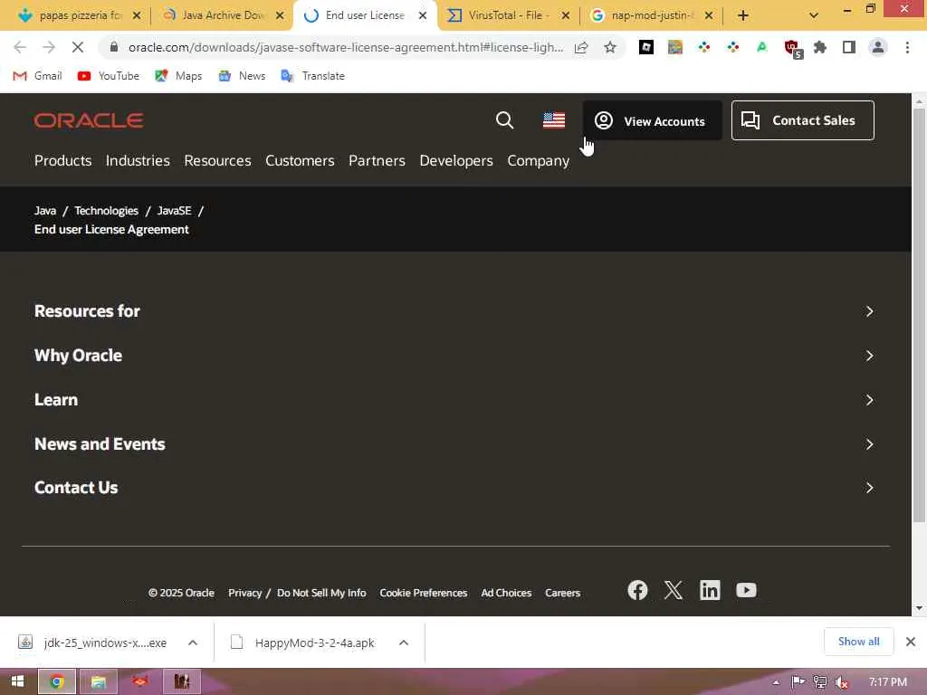The width and height of the screenshot is (927, 695).
Task: Open the Products menu
Action: pyautogui.click(x=62, y=161)
